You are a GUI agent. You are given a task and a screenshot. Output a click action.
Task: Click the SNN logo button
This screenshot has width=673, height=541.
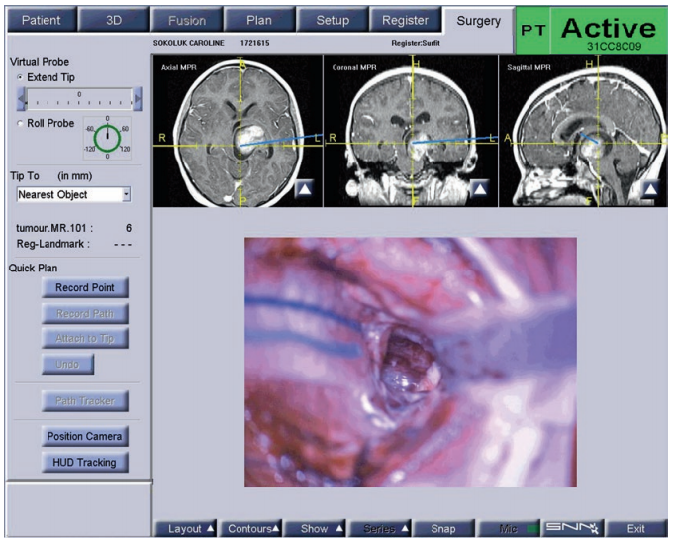(x=574, y=529)
